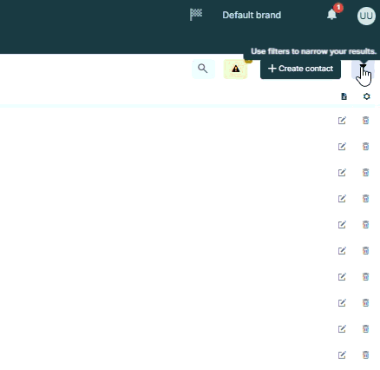380x370 pixels.
Task: Delete the first contact row
Action: click(x=366, y=120)
